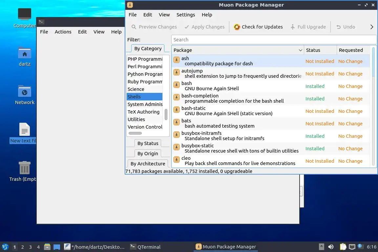
Task: Open Muon's View menu
Action: [x=164, y=15]
